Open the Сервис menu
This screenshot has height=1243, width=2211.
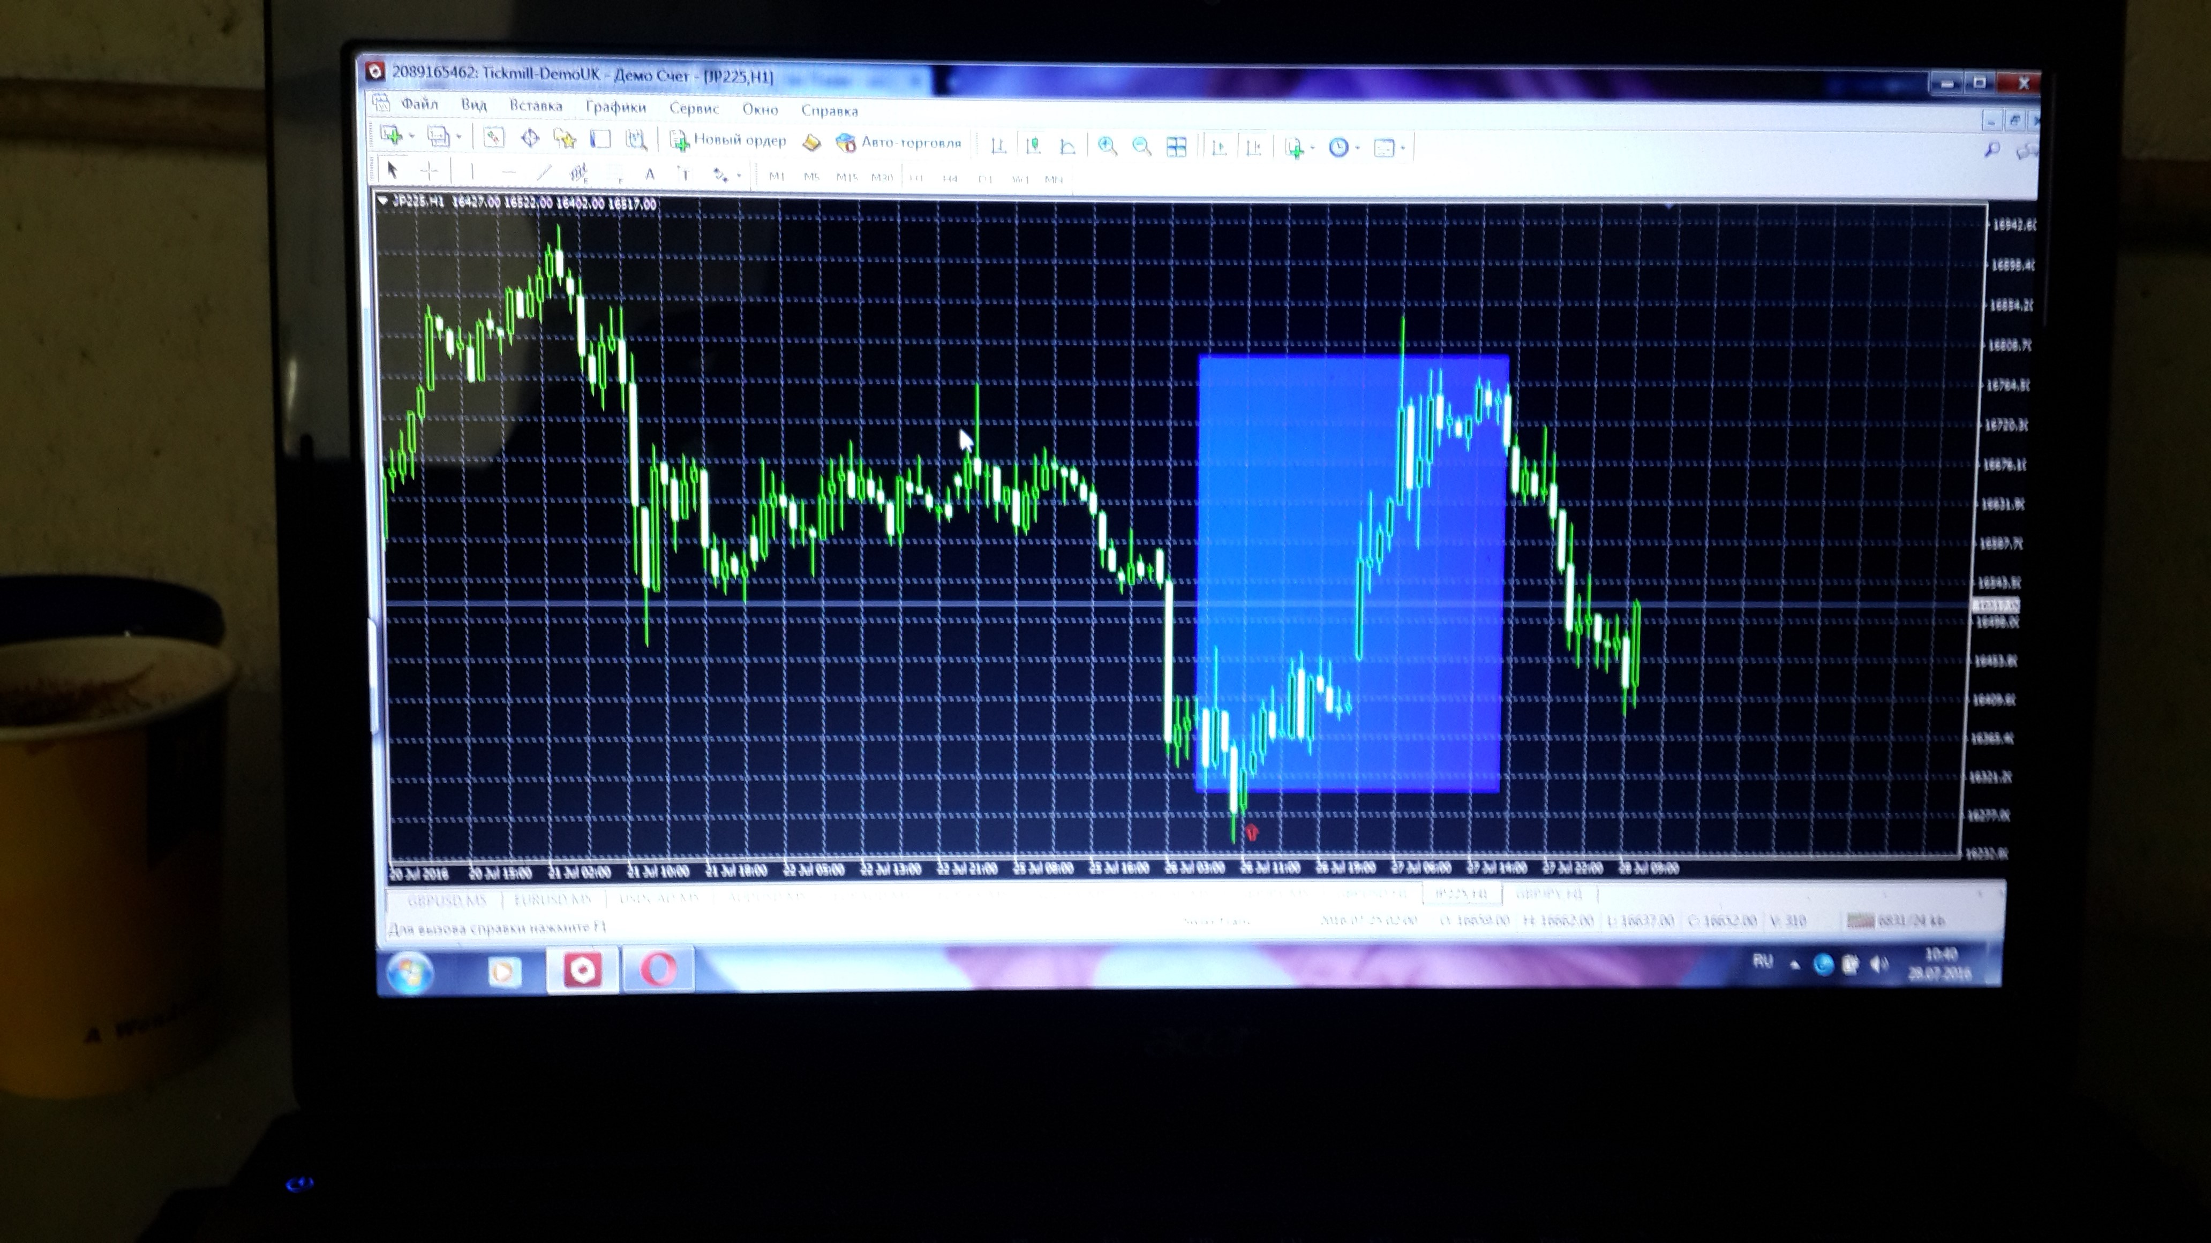(x=694, y=108)
